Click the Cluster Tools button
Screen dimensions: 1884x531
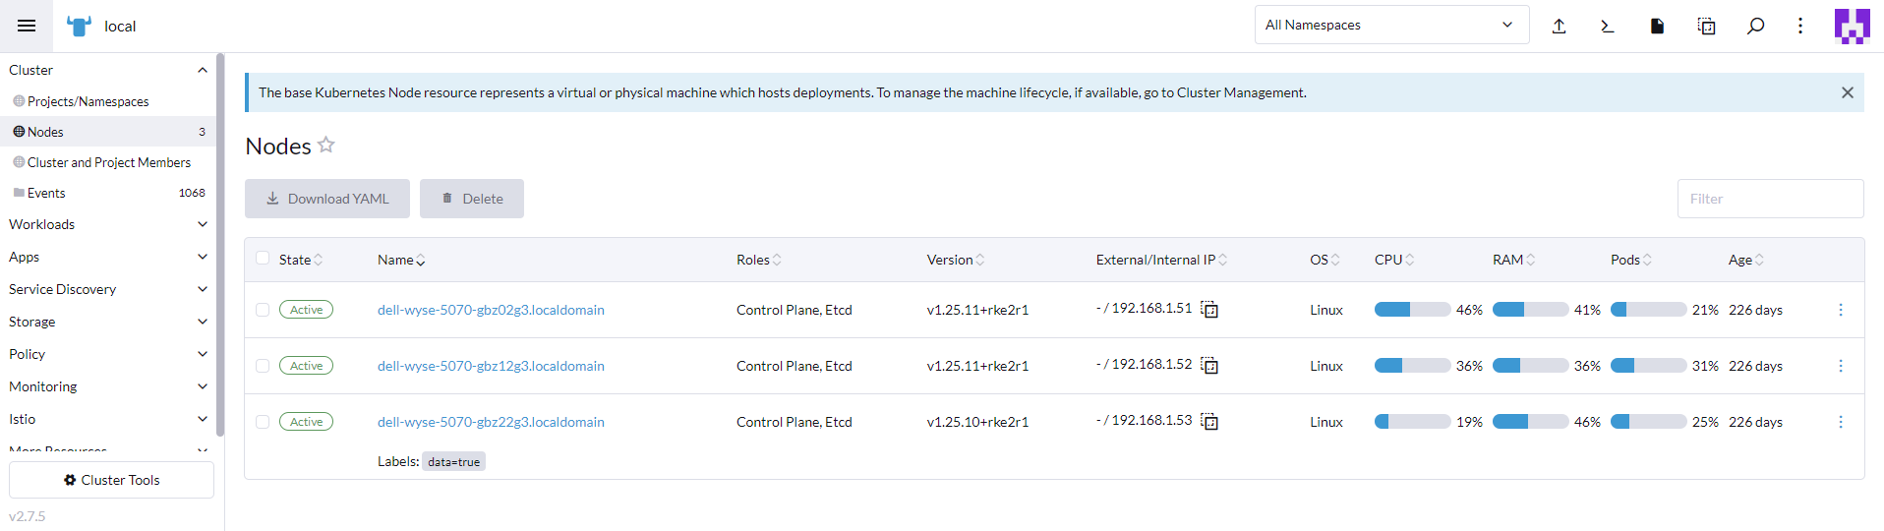coord(111,480)
